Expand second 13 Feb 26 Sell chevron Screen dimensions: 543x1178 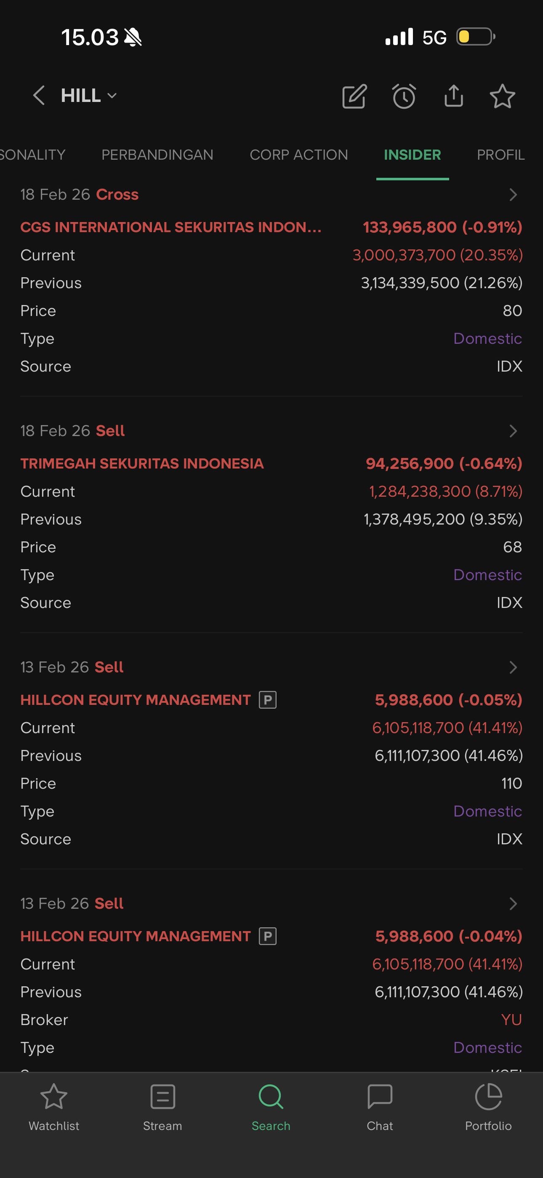coord(513,904)
